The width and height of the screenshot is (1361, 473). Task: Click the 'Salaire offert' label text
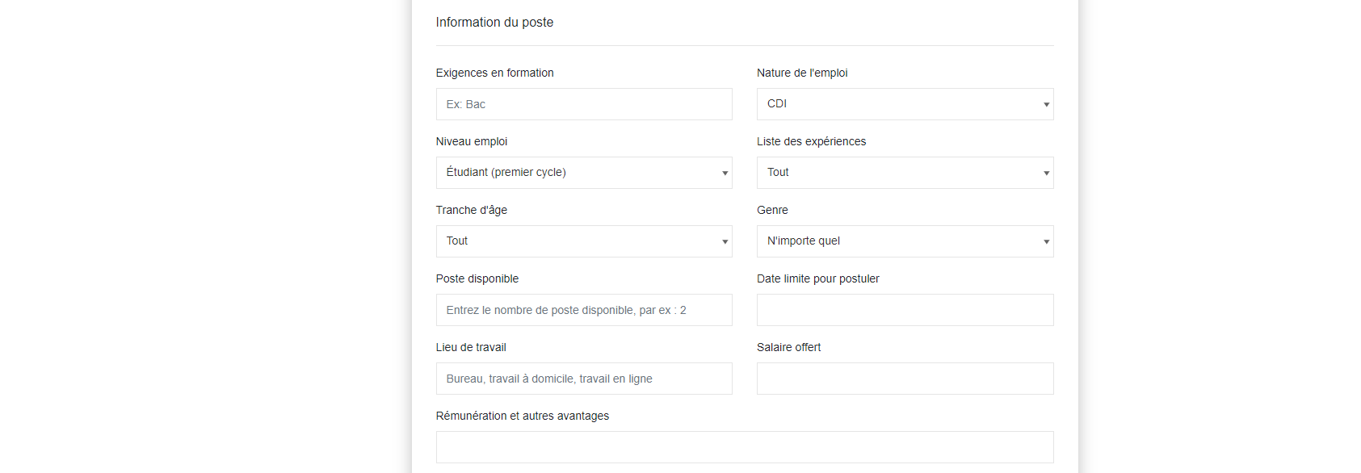(x=788, y=347)
